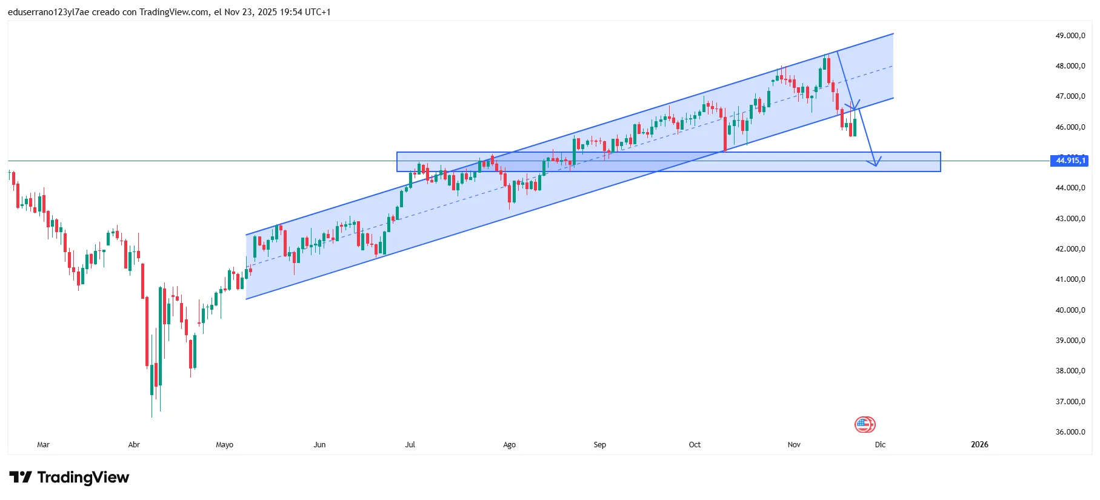Click the chart author caption at top left
This screenshot has width=1100, height=500.
(x=169, y=12)
